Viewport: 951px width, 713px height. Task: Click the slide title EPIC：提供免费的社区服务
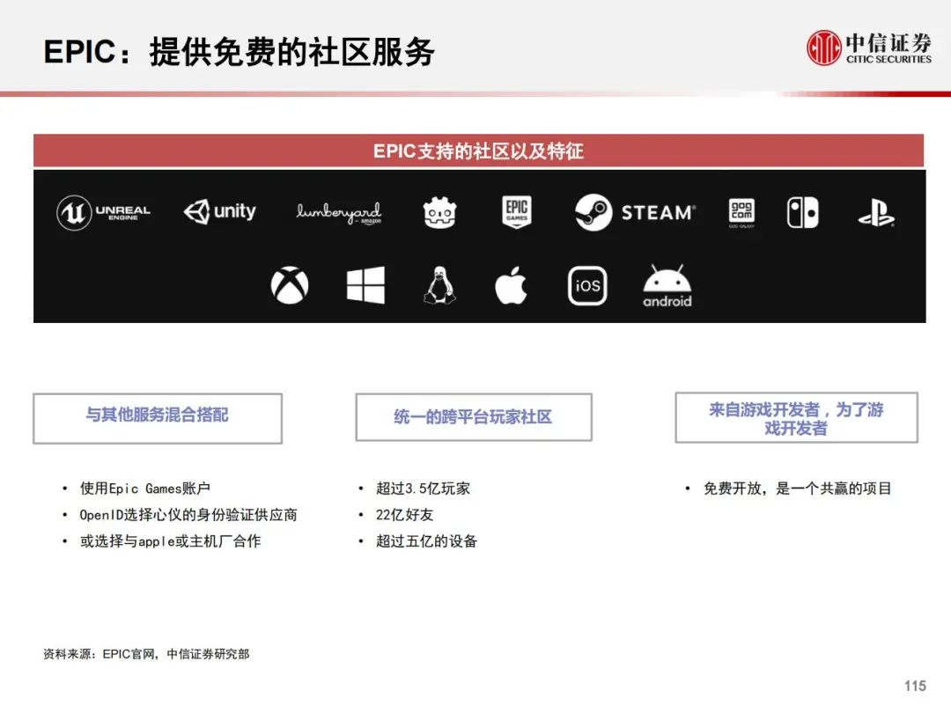pos(239,52)
